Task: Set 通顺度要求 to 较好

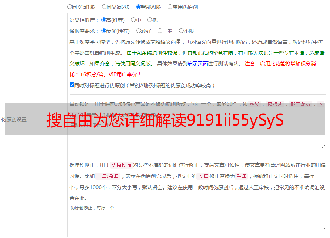Action: click(x=138, y=31)
